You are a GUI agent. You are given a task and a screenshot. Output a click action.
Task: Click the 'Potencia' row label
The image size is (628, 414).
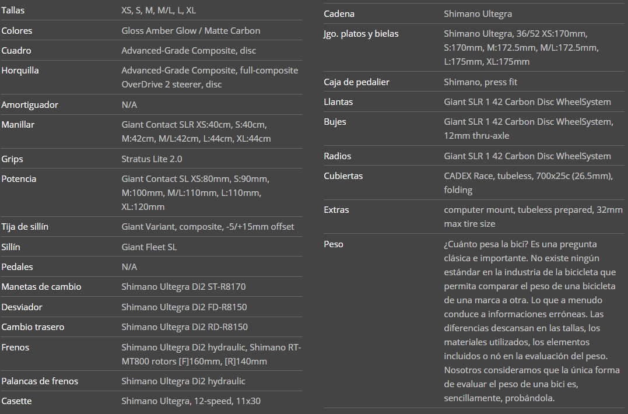(x=19, y=179)
